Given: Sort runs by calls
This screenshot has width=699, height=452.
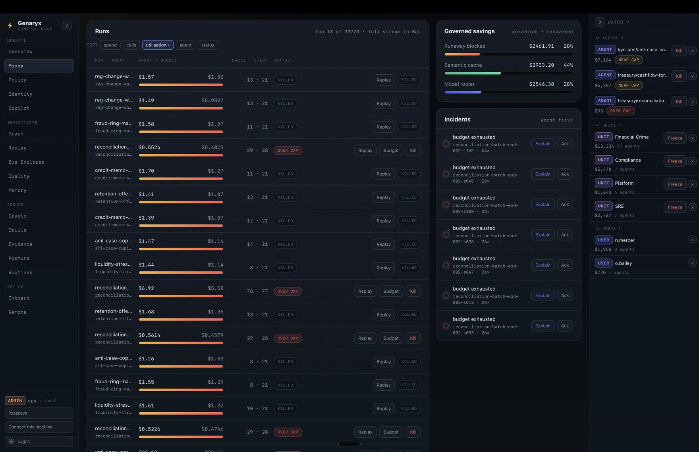Looking at the screenshot, I should 131,45.
